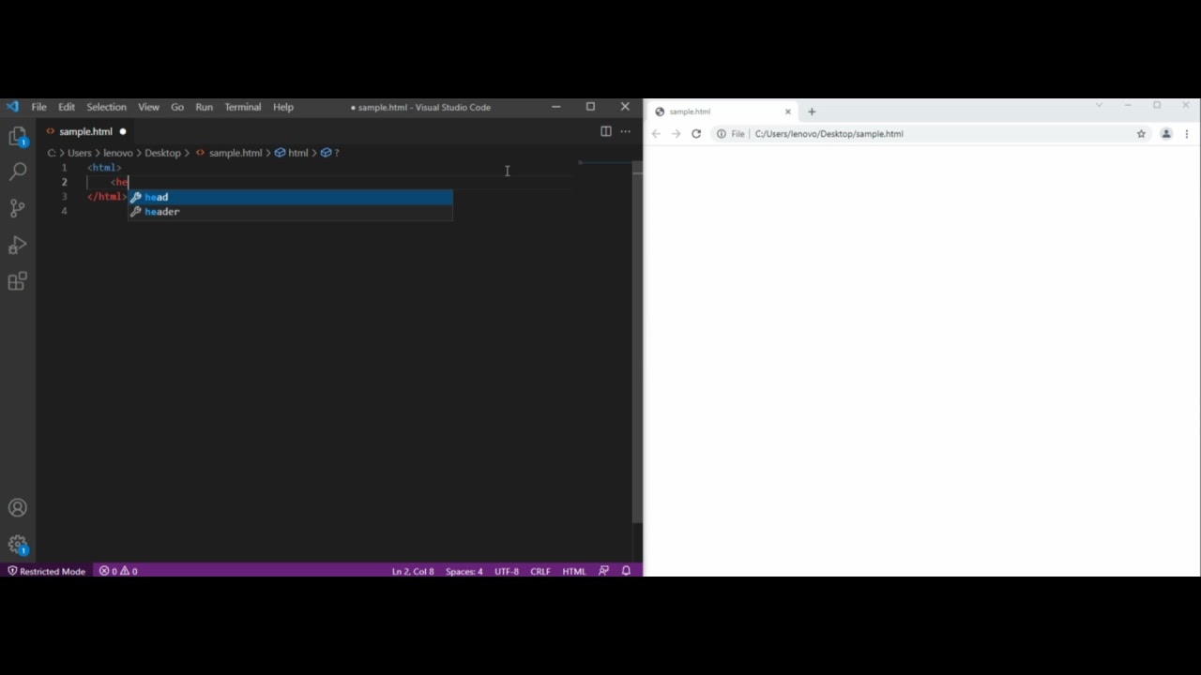Viewport: 1201px width, 675px height.
Task: Bookmark this page with star icon
Action: click(1141, 134)
